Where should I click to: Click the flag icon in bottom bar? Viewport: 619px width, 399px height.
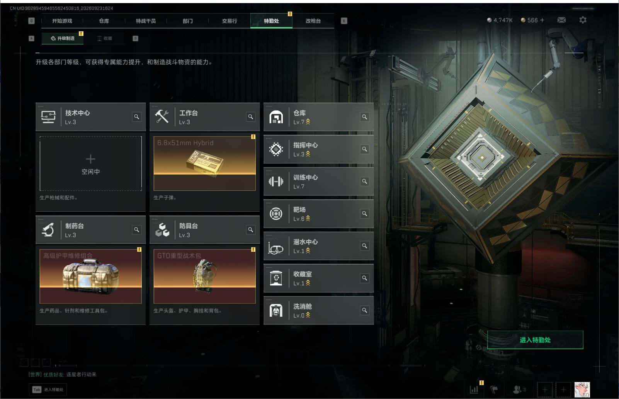pyautogui.click(x=494, y=389)
